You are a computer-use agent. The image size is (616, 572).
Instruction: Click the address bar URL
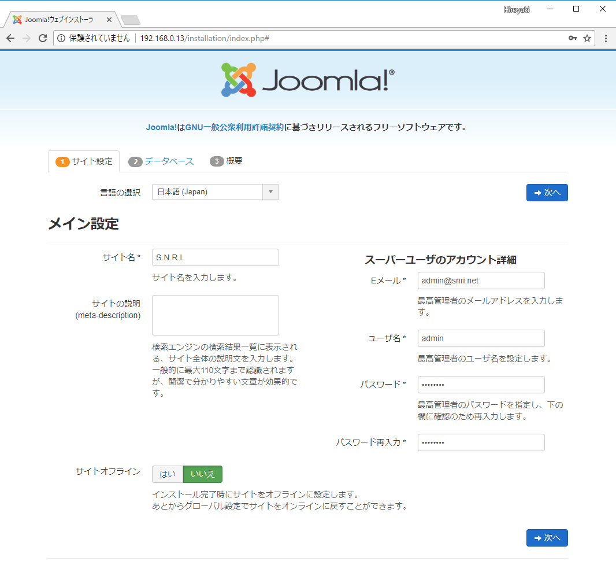click(205, 38)
